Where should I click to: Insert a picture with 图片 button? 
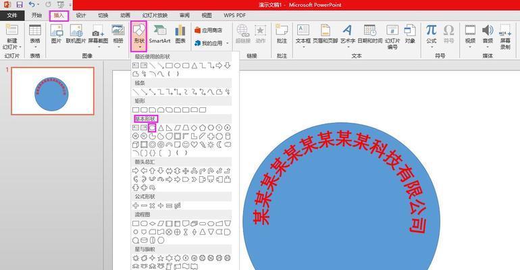point(56,34)
